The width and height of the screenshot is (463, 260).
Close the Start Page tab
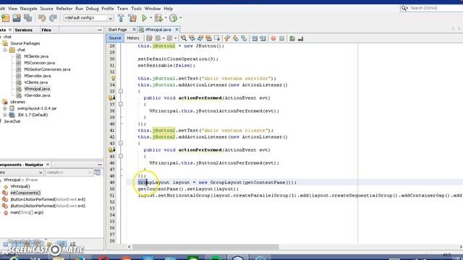[134, 30]
